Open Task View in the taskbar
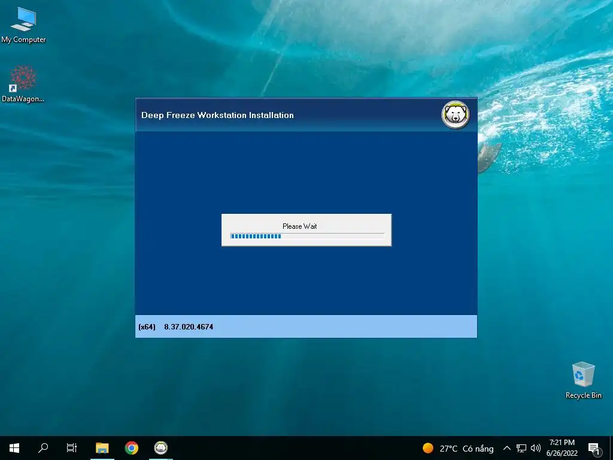This screenshot has width=613, height=460. [x=72, y=448]
